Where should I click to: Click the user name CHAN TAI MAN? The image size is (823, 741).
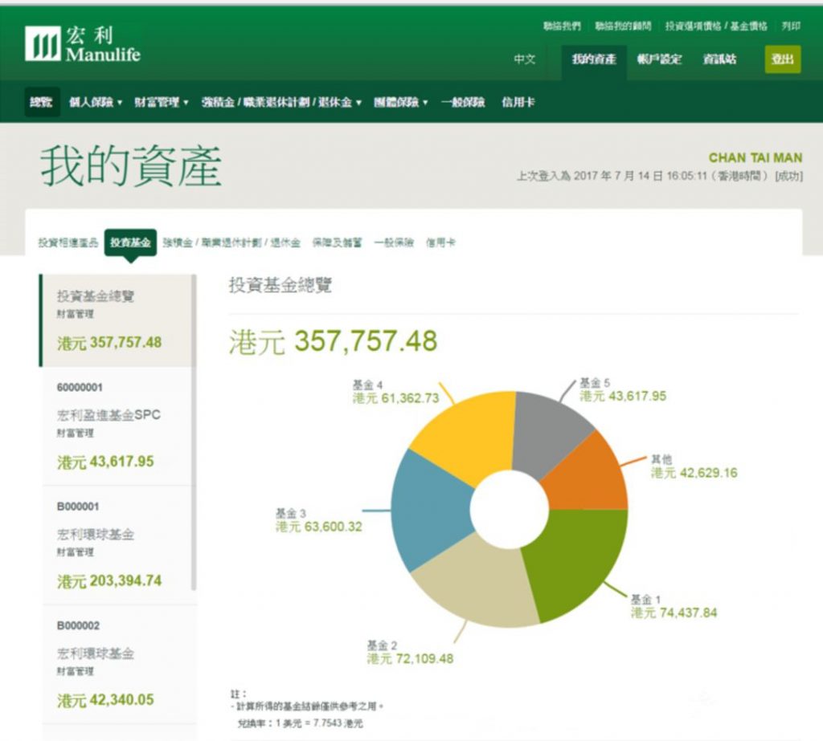[755, 158]
